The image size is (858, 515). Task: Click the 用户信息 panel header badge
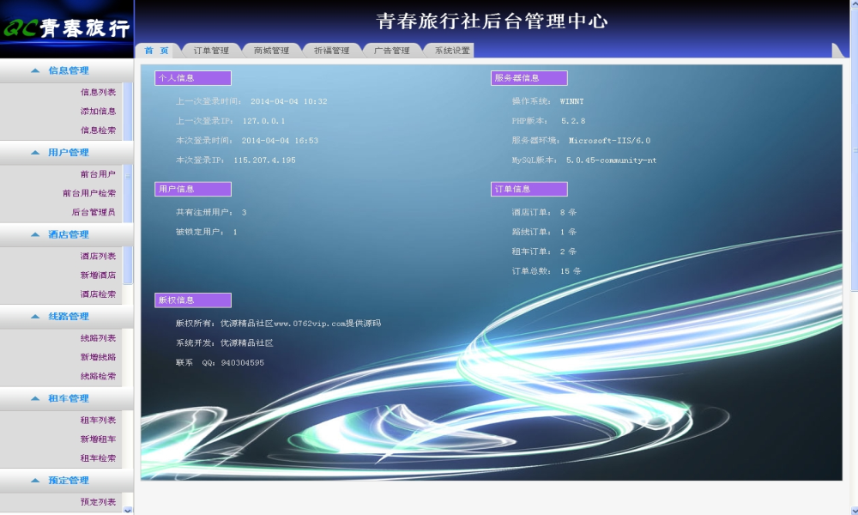point(191,188)
